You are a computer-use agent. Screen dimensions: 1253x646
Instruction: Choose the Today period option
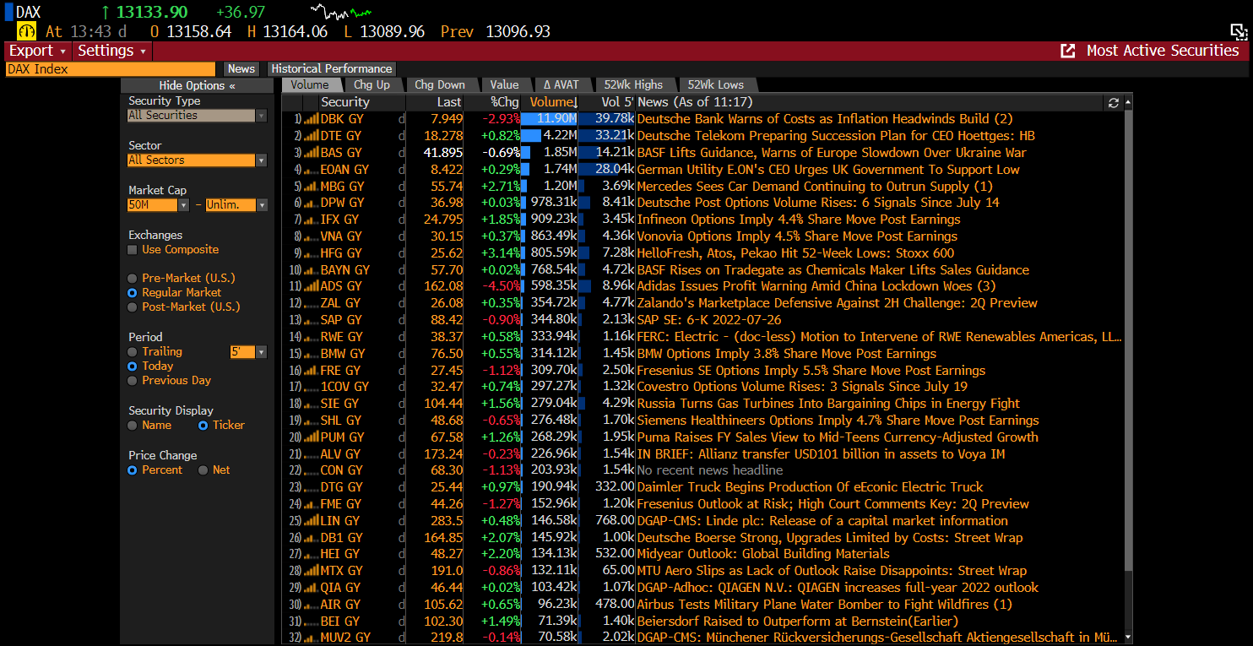pos(132,366)
